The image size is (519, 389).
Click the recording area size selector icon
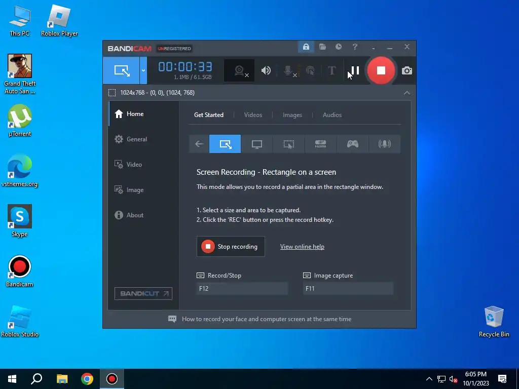[x=112, y=93]
